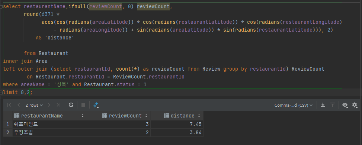Sort by restaurantName column header
The height and width of the screenshot is (145, 362).
point(49,116)
